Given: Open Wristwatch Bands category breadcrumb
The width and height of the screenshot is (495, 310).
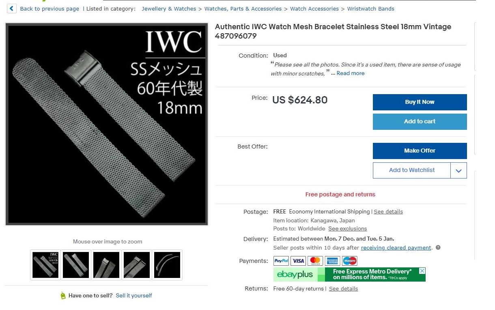Looking at the screenshot, I should pos(370,9).
